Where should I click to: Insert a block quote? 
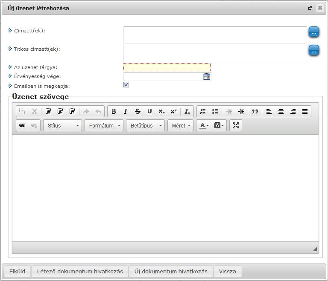255,111
